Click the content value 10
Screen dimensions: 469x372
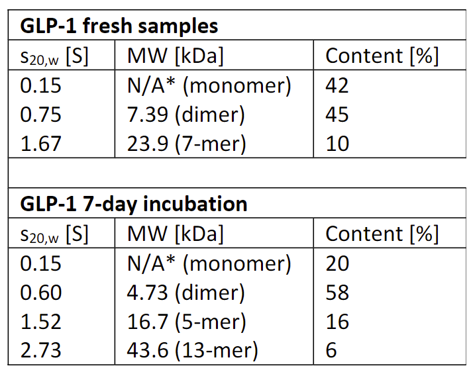(x=337, y=144)
